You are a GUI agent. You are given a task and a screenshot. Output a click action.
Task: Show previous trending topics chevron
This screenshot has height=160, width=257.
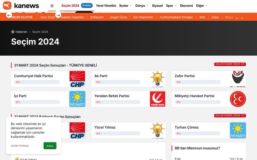(x=237, y=18)
